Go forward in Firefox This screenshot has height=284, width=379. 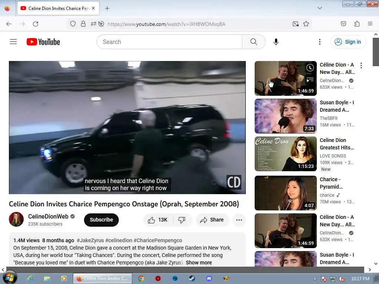(22, 24)
